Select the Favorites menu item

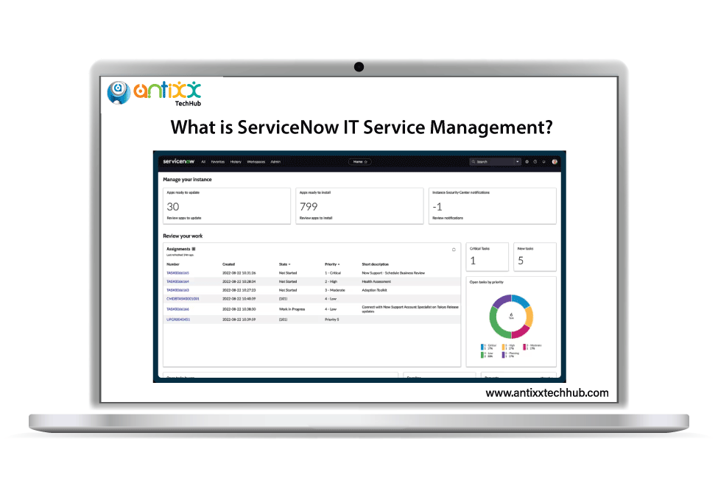tap(218, 161)
